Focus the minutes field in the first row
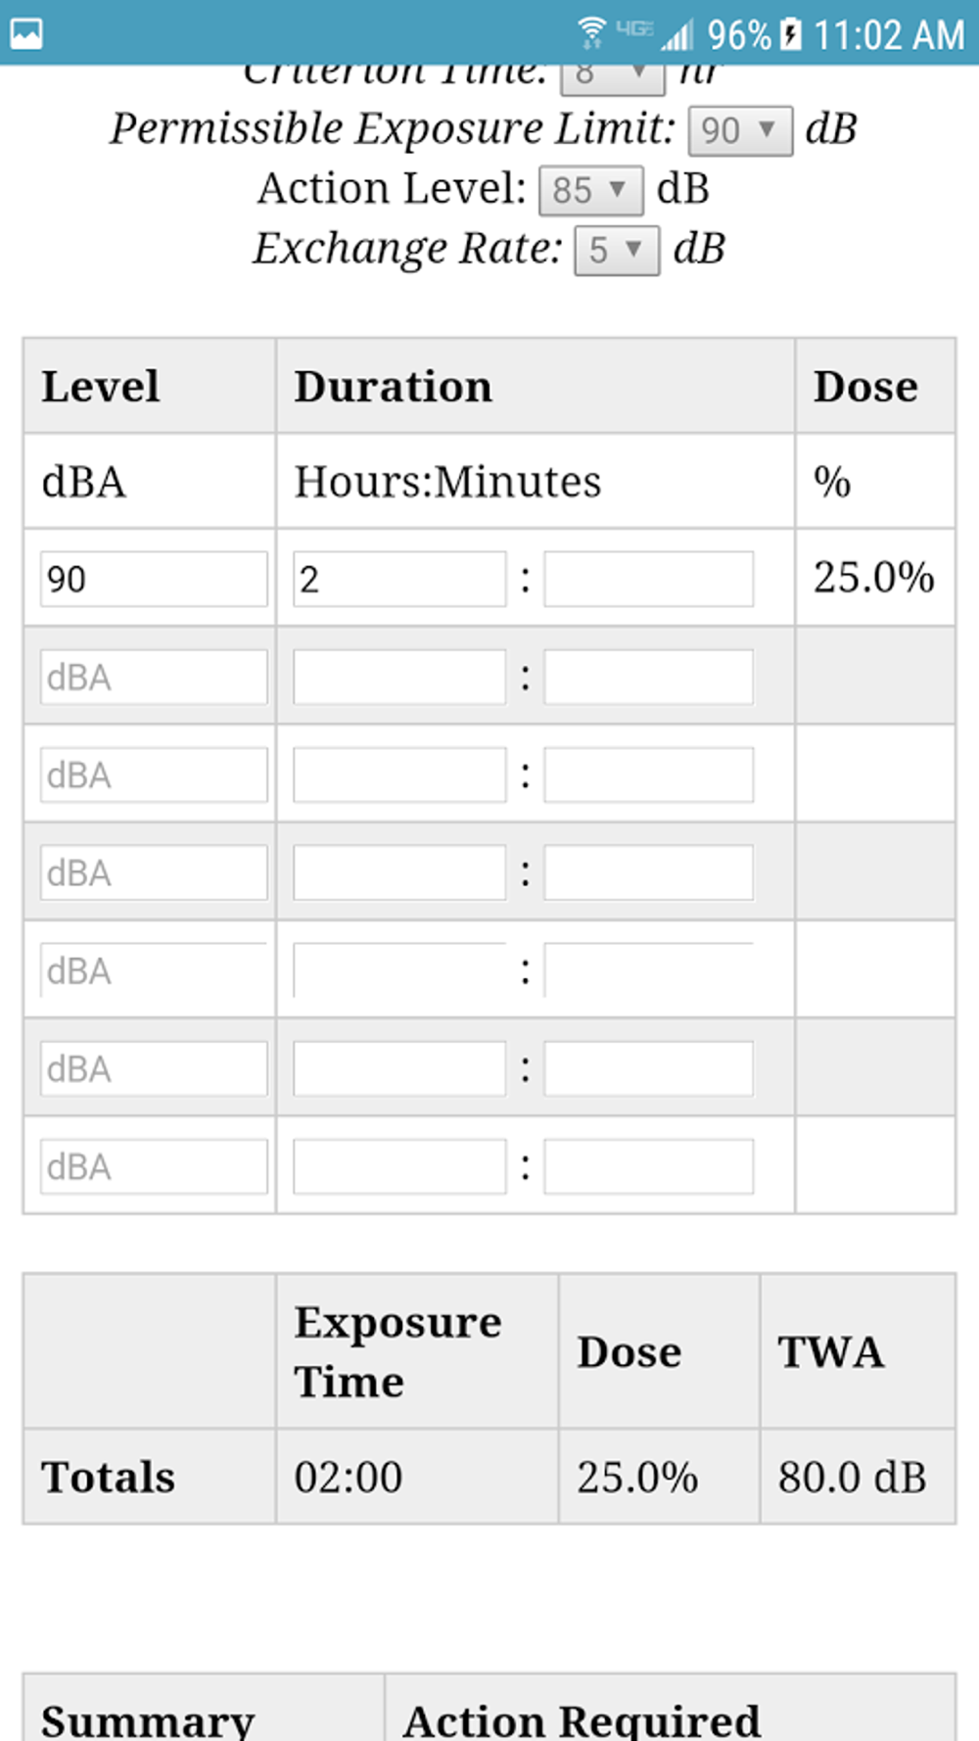 [648, 579]
